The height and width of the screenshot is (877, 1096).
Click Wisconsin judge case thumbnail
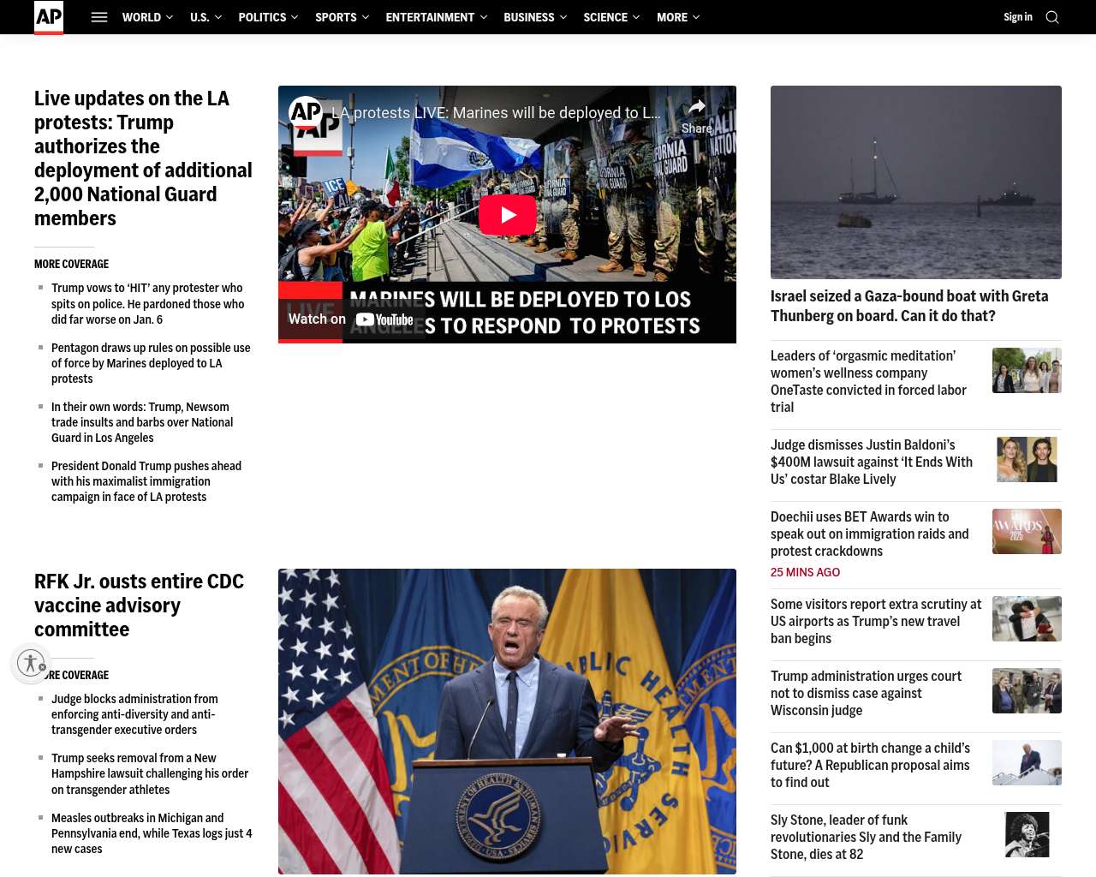point(1027,690)
